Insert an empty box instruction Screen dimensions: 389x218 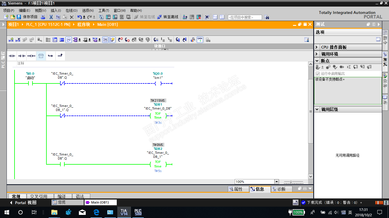pyautogui.click(x=41, y=56)
